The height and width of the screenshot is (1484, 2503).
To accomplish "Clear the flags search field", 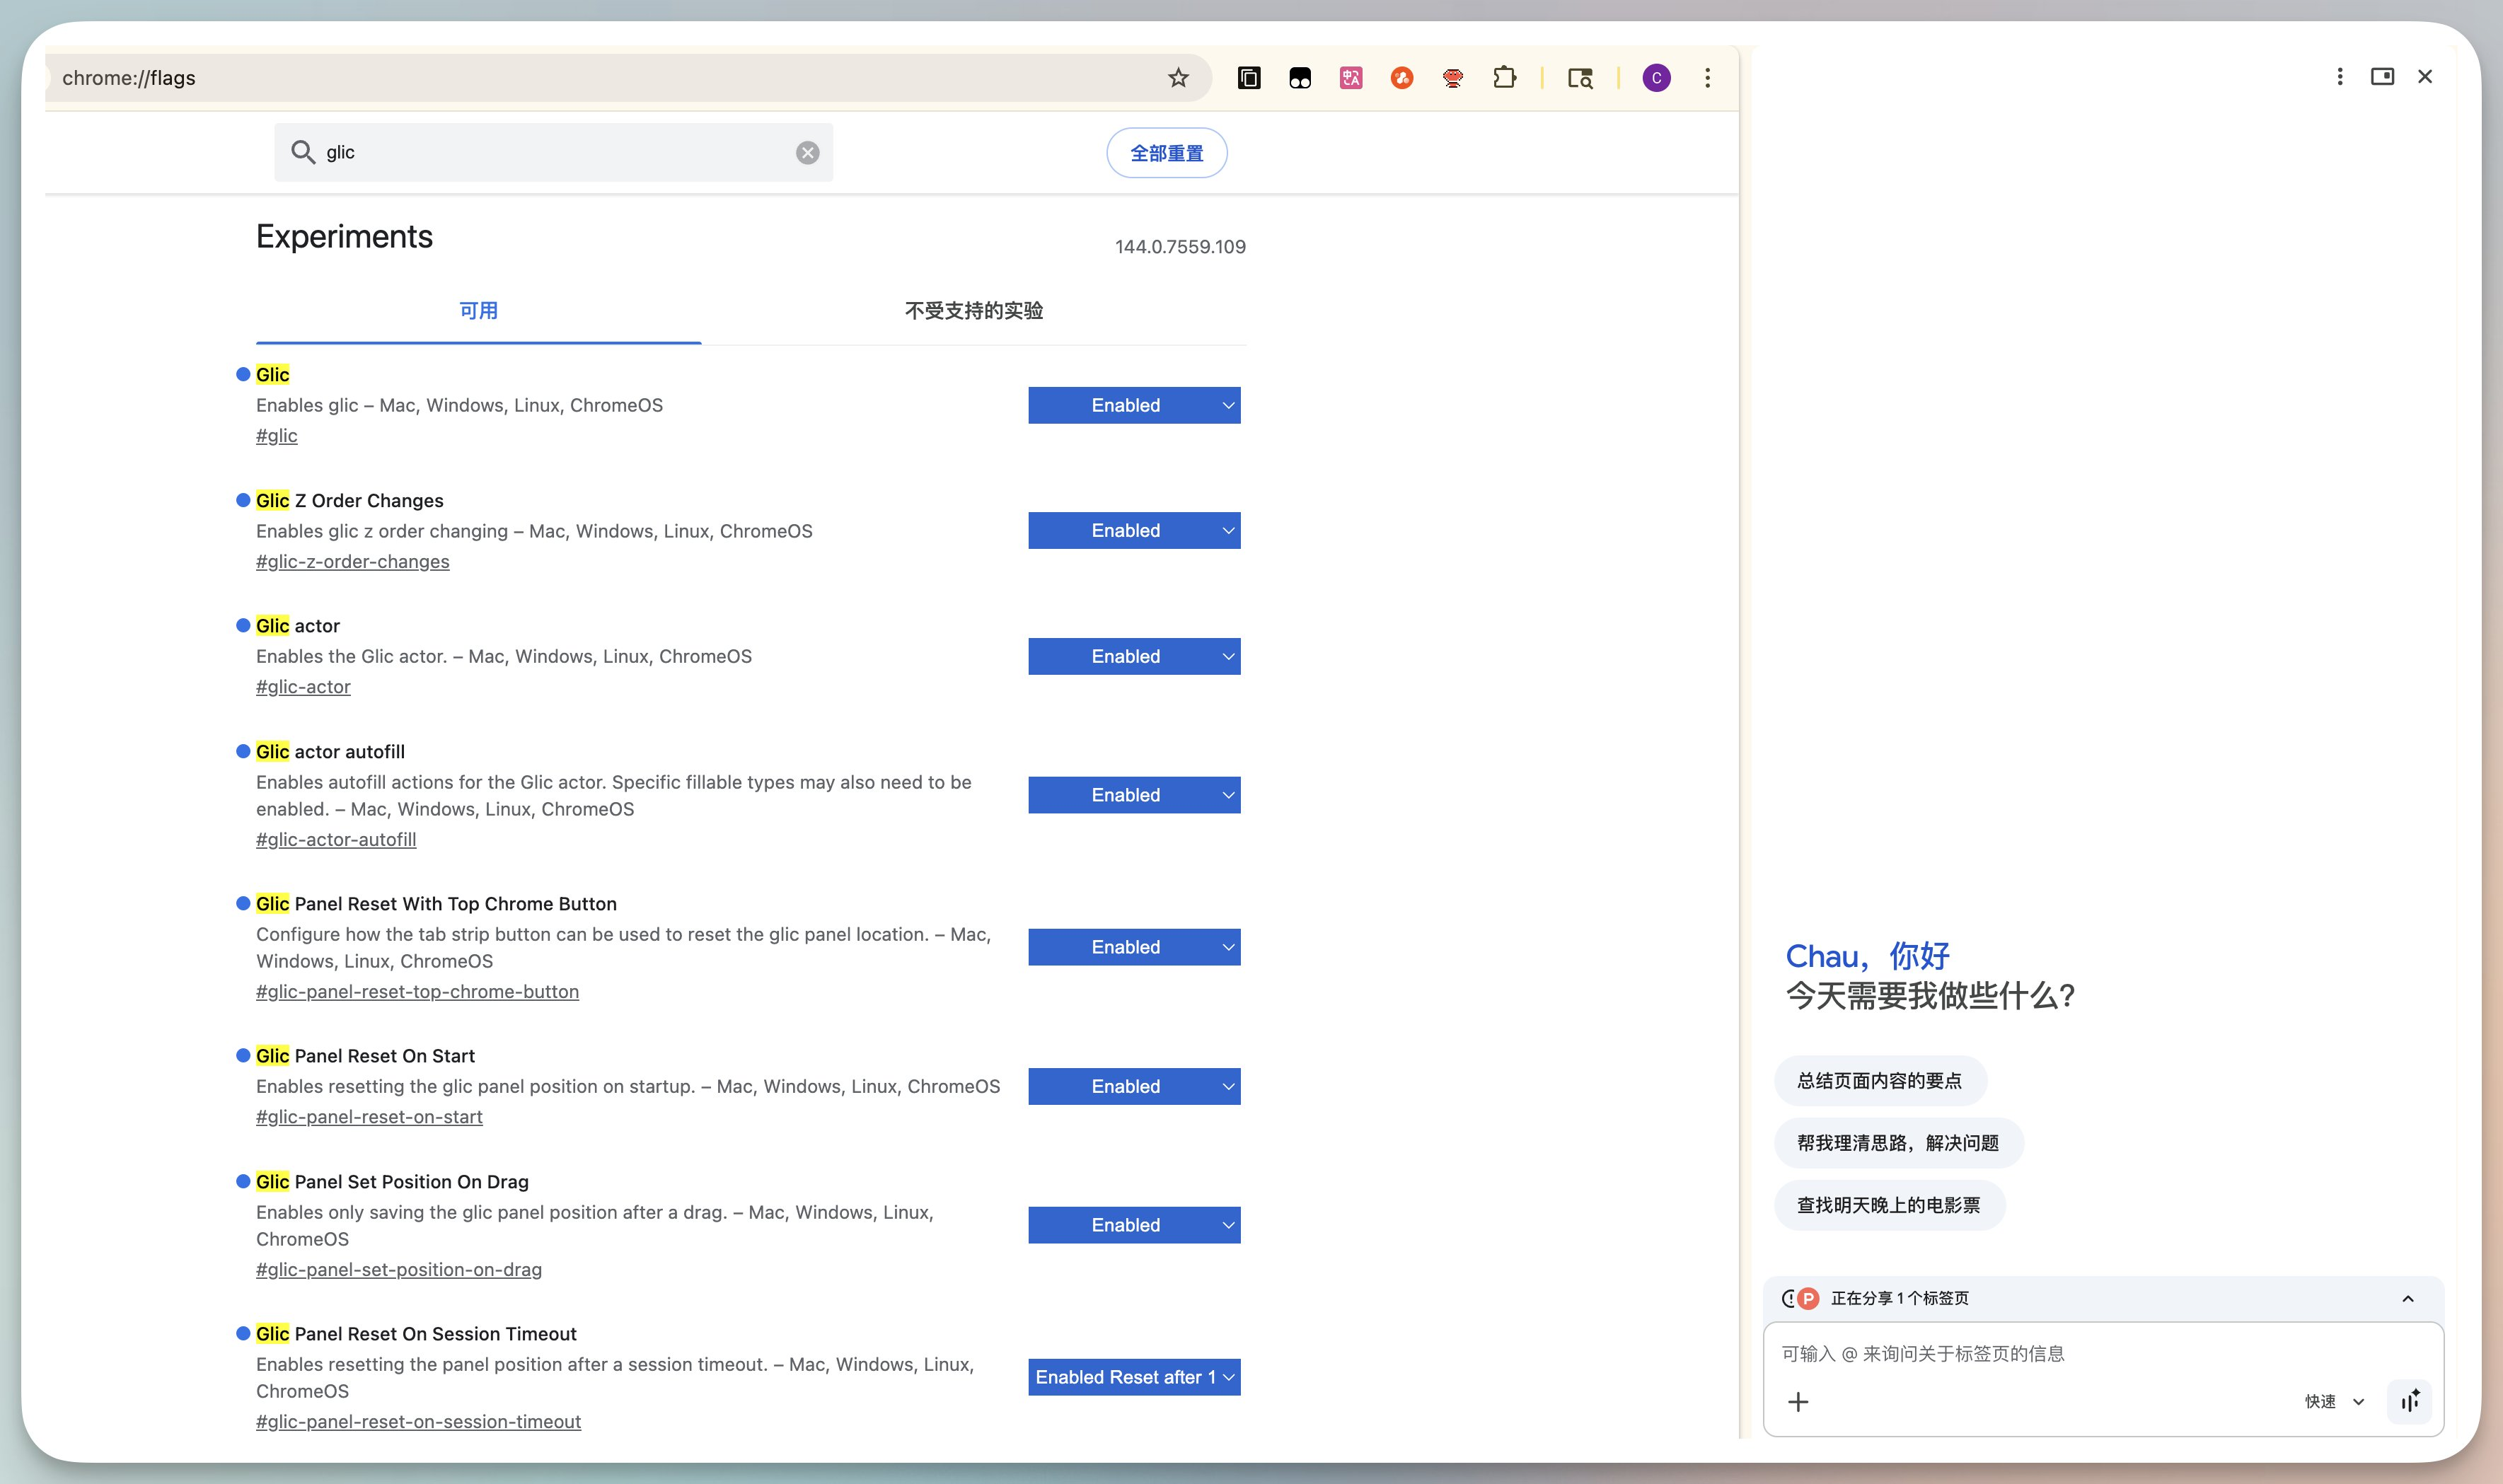I will click(x=807, y=153).
